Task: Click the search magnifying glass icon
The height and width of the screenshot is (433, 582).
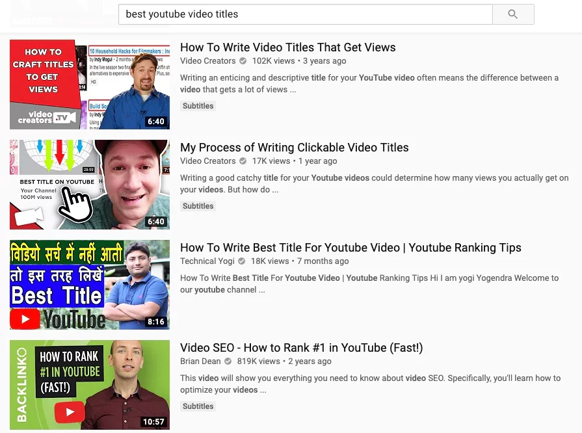Action: pyautogui.click(x=513, y=14)
